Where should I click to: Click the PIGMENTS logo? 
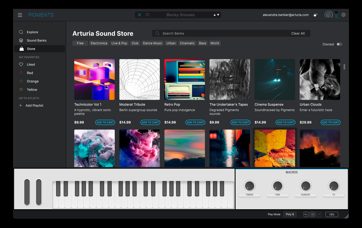41,15
